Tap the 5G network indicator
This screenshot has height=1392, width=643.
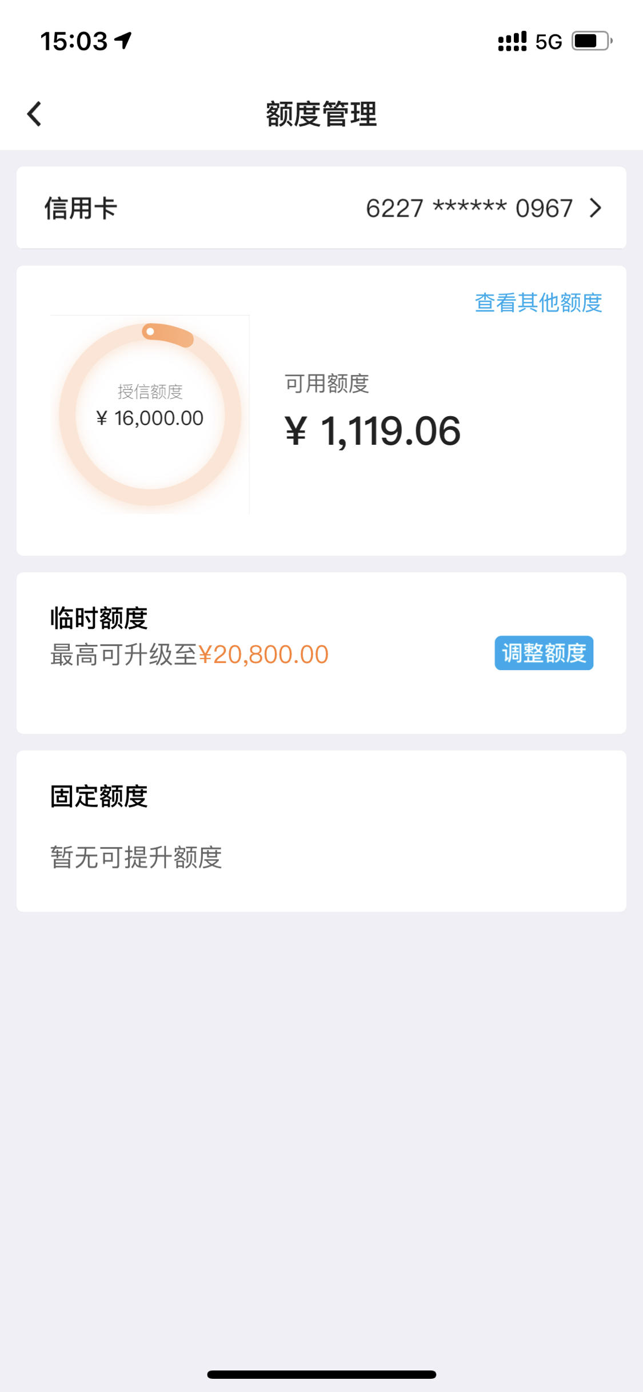549,42
